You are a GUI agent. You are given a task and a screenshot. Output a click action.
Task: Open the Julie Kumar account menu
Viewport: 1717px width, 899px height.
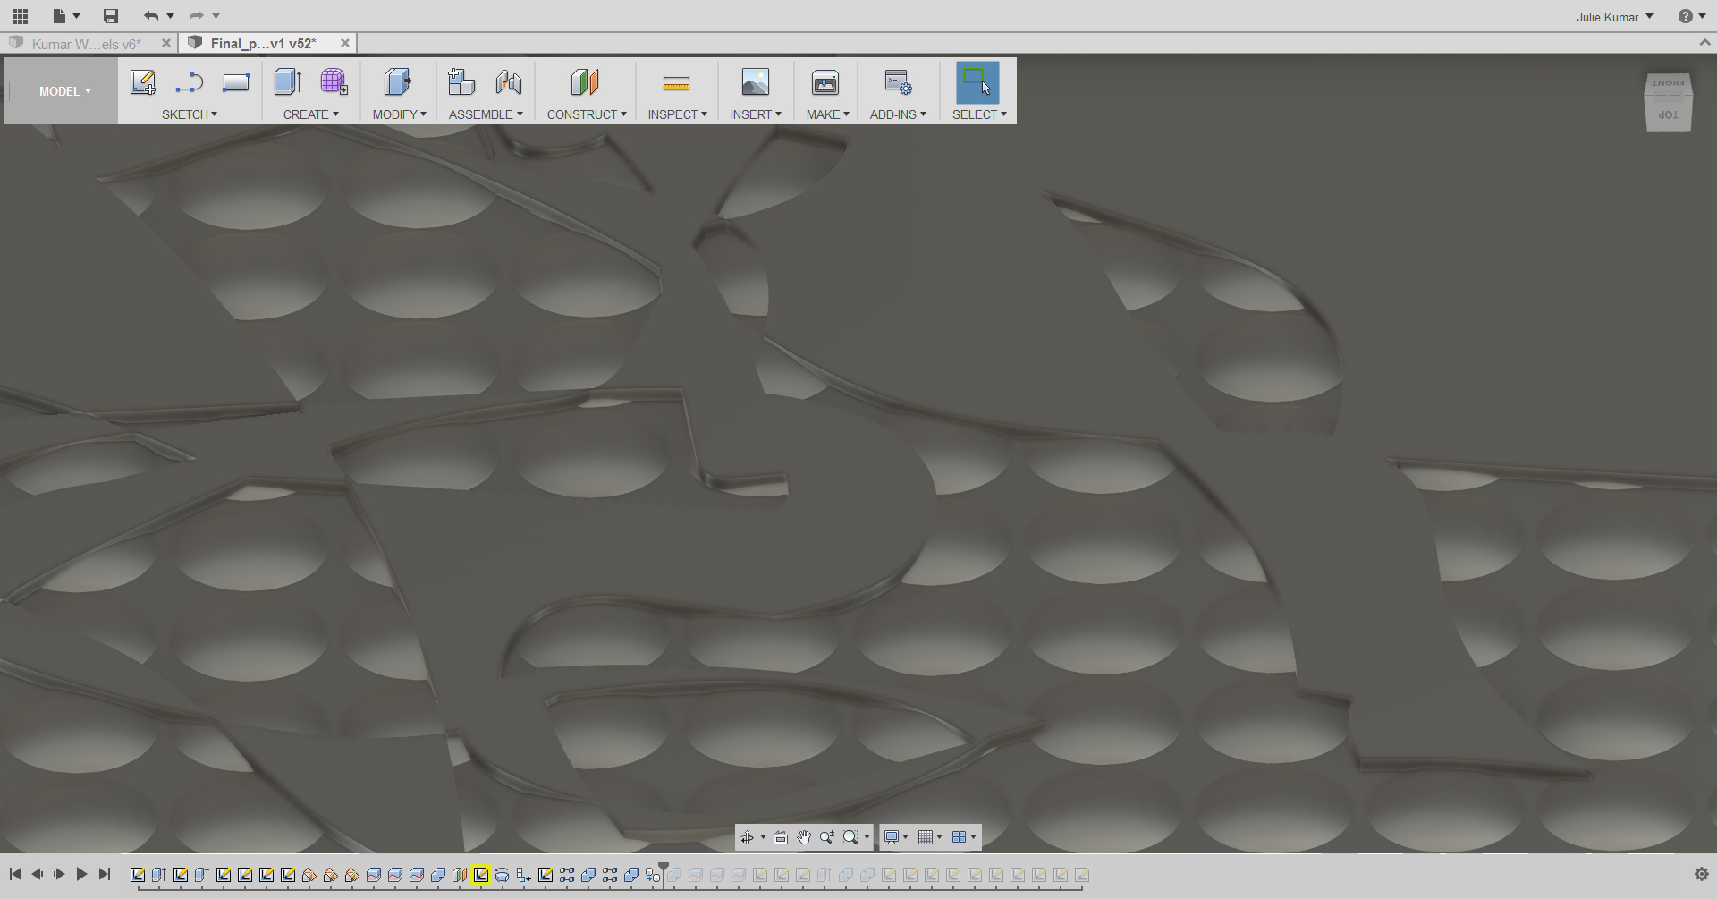(1615, 17)
